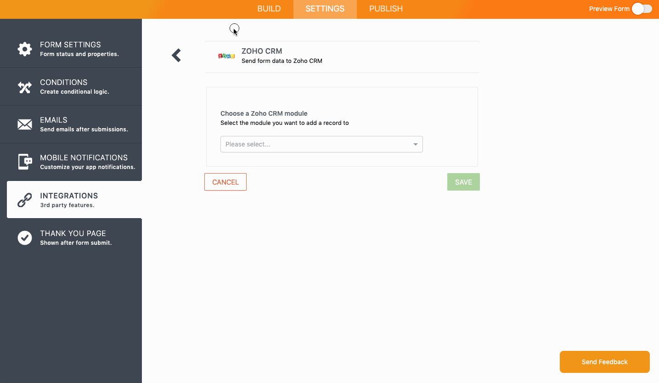Click 'Send form data to Zoho CRM' text
The height and width of the screenshot is (383, 659).
click(282, 61)
